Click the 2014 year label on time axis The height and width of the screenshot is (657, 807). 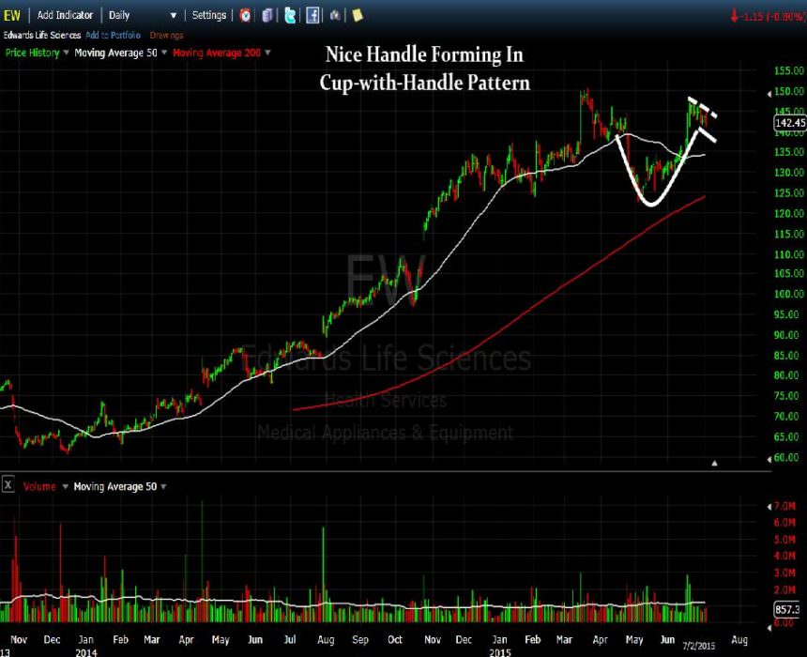pos(86,652)
